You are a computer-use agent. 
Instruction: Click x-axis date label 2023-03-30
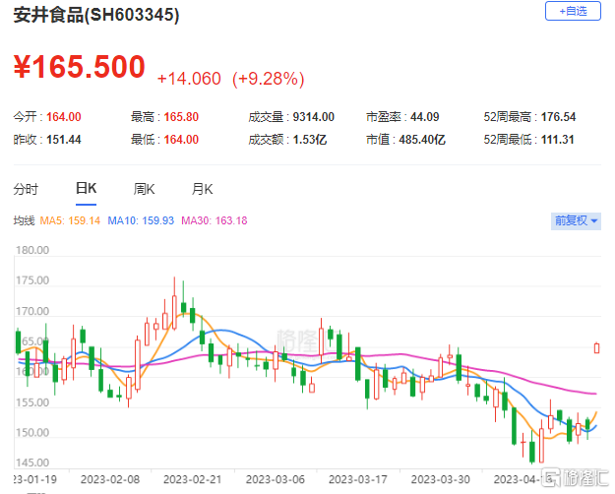coord(441,479)
